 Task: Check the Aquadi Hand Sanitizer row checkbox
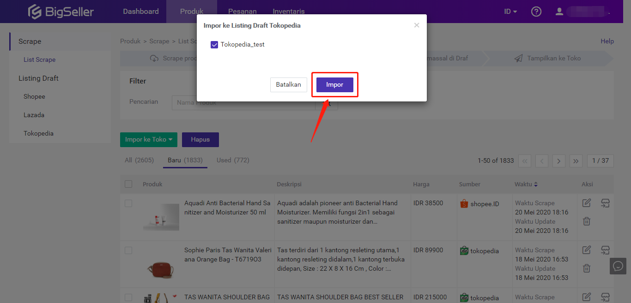128,203
